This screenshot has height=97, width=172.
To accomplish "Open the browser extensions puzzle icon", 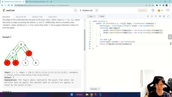I will (x=157, y=5).
